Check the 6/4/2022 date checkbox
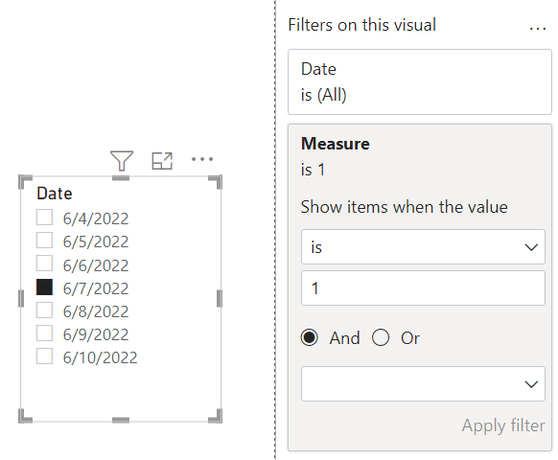This screenshot has height=460, width=558. (x=44, y=217)
